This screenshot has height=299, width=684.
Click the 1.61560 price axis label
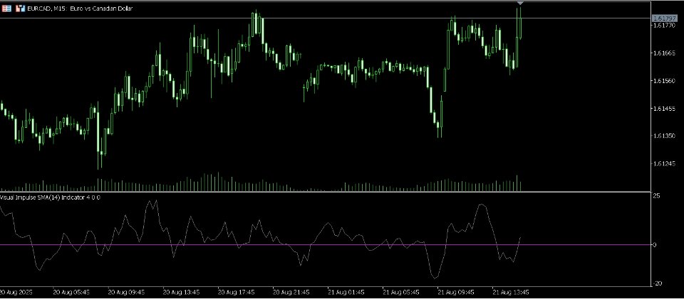(x=663, y=81)
